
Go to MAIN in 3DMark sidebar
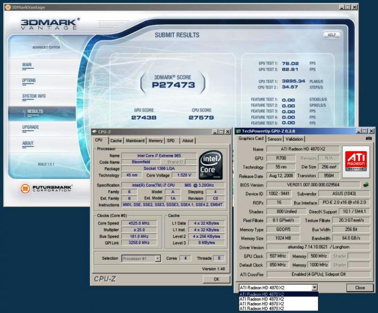pos(27,65)
